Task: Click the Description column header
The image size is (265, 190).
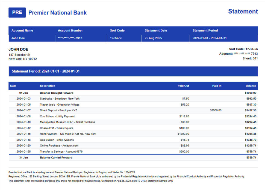Action: (48, 86)
